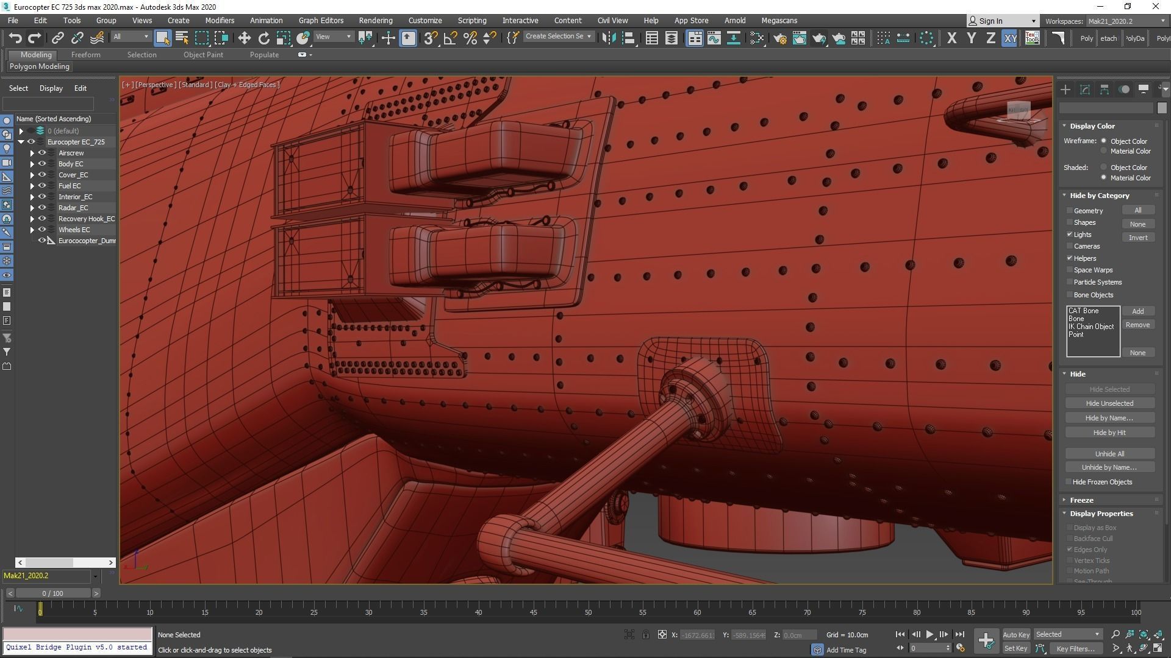Open the Modify panel tab
Screen dimensions: 1171x658
pos(1084,90)
